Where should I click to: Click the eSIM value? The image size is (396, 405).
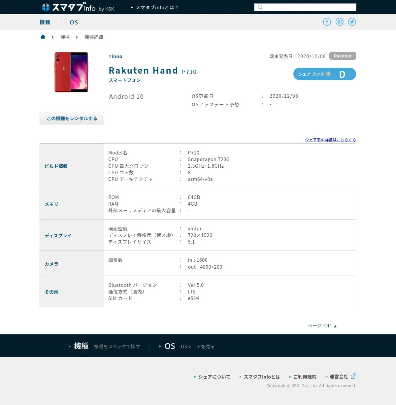point(193,298)
